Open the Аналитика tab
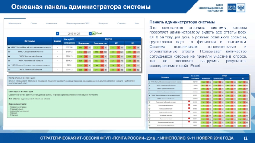 [52, 24]
